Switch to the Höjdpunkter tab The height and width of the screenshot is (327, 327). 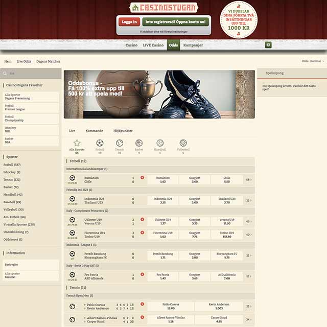coord(123,131)
